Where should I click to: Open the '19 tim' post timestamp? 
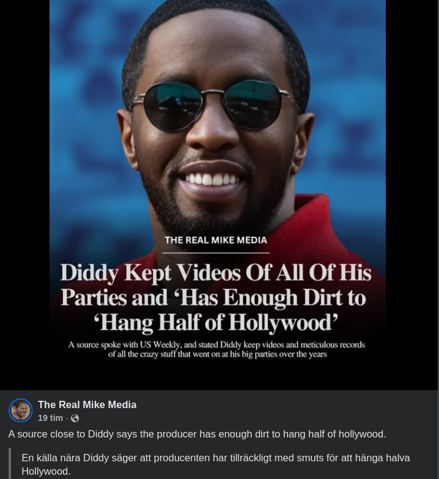tap(50, 418)
